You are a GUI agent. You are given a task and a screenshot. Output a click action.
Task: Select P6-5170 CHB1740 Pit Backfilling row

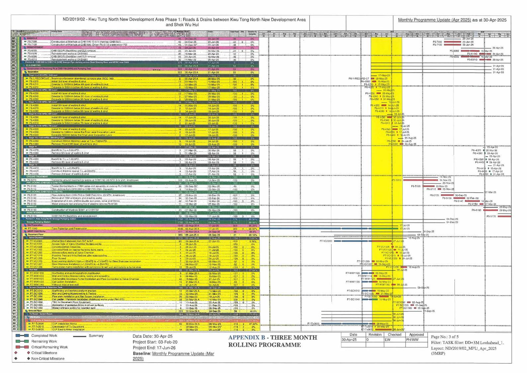(140, 216)
